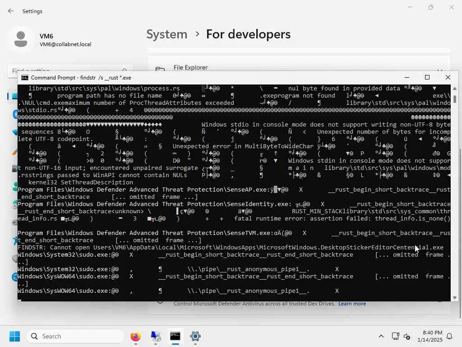Open the VM6 user account avatar
The width and height of the screenshot is (462, 347).
click(21, 39)
